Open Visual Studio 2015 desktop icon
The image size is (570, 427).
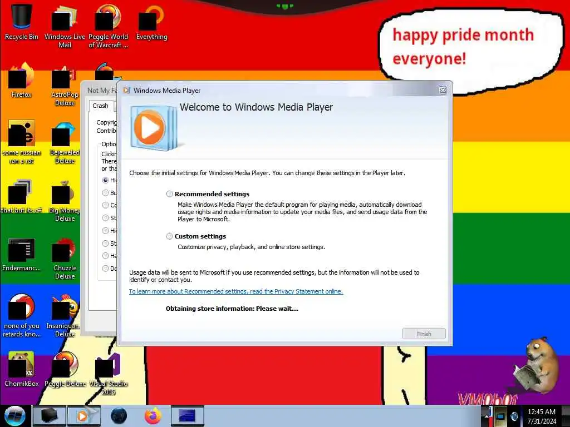point(108,373)
